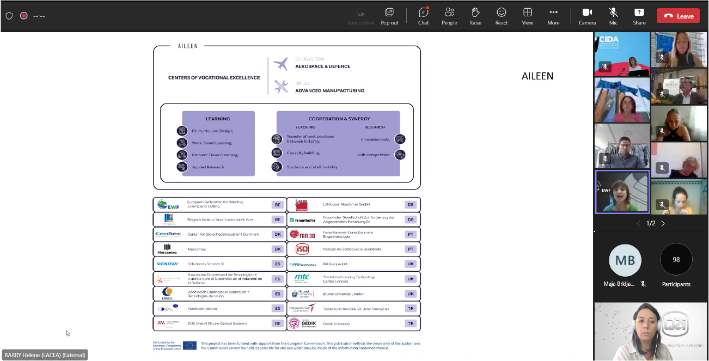Click the 1/2 page indicator text
This screenshot has height=361, width=709.
pyautogui.click(x=651, y=223)
